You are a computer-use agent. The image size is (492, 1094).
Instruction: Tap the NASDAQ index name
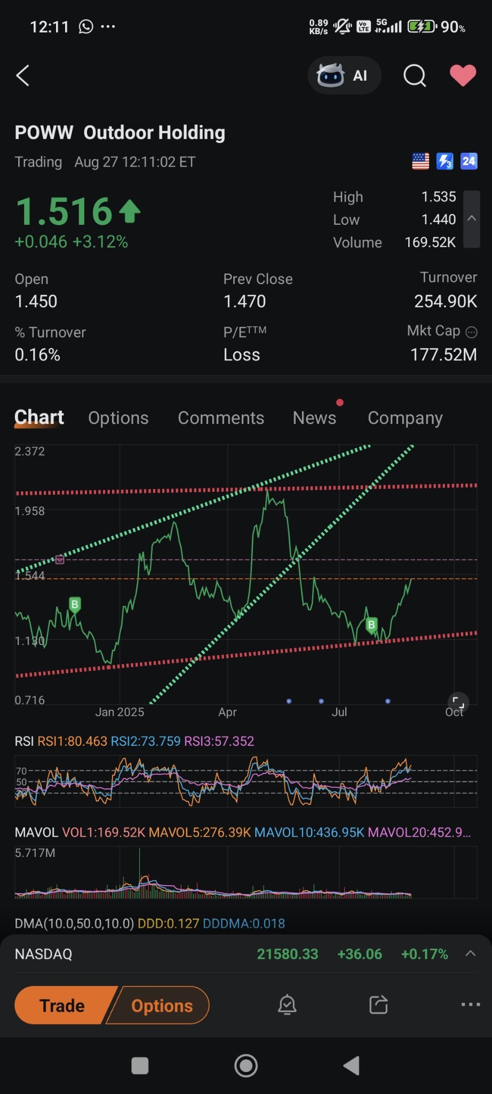pos(43,954)
